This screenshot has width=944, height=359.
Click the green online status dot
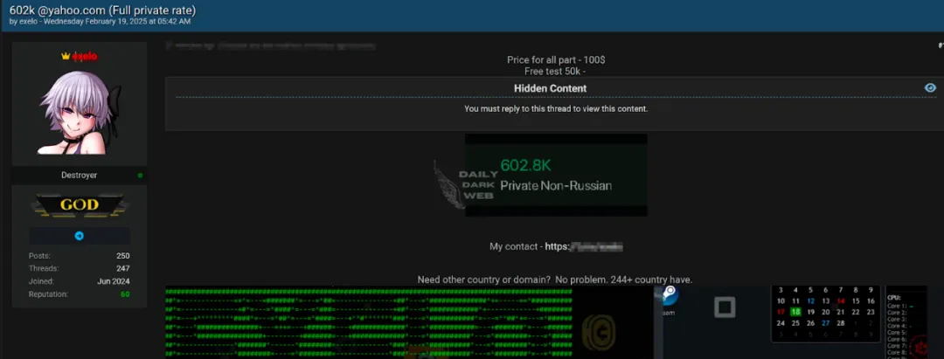point(140,176)
